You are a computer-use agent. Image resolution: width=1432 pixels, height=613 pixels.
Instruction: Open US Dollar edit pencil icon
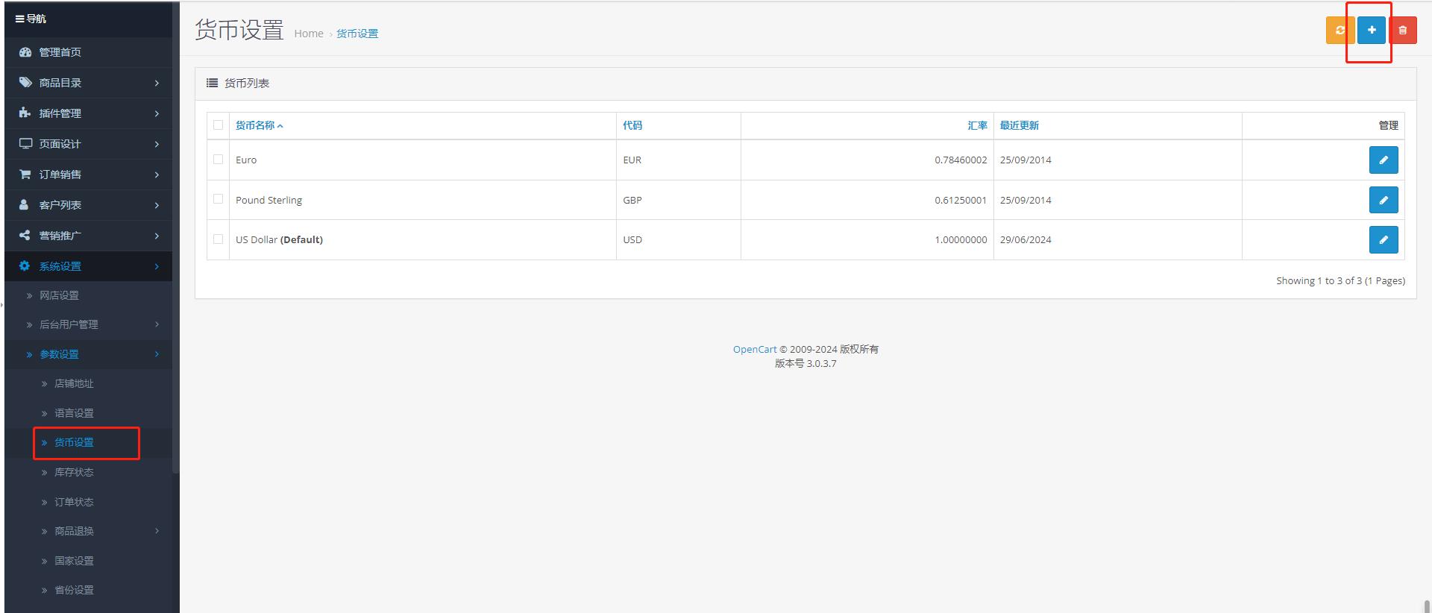(1383, 240)
